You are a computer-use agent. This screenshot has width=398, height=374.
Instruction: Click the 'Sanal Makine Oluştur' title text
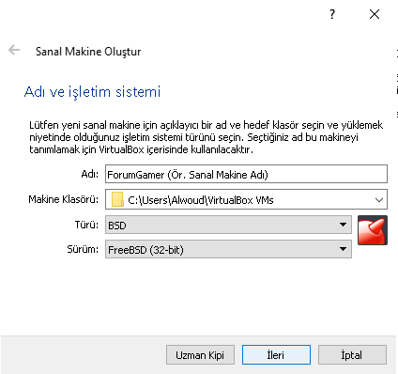(88, 52)
